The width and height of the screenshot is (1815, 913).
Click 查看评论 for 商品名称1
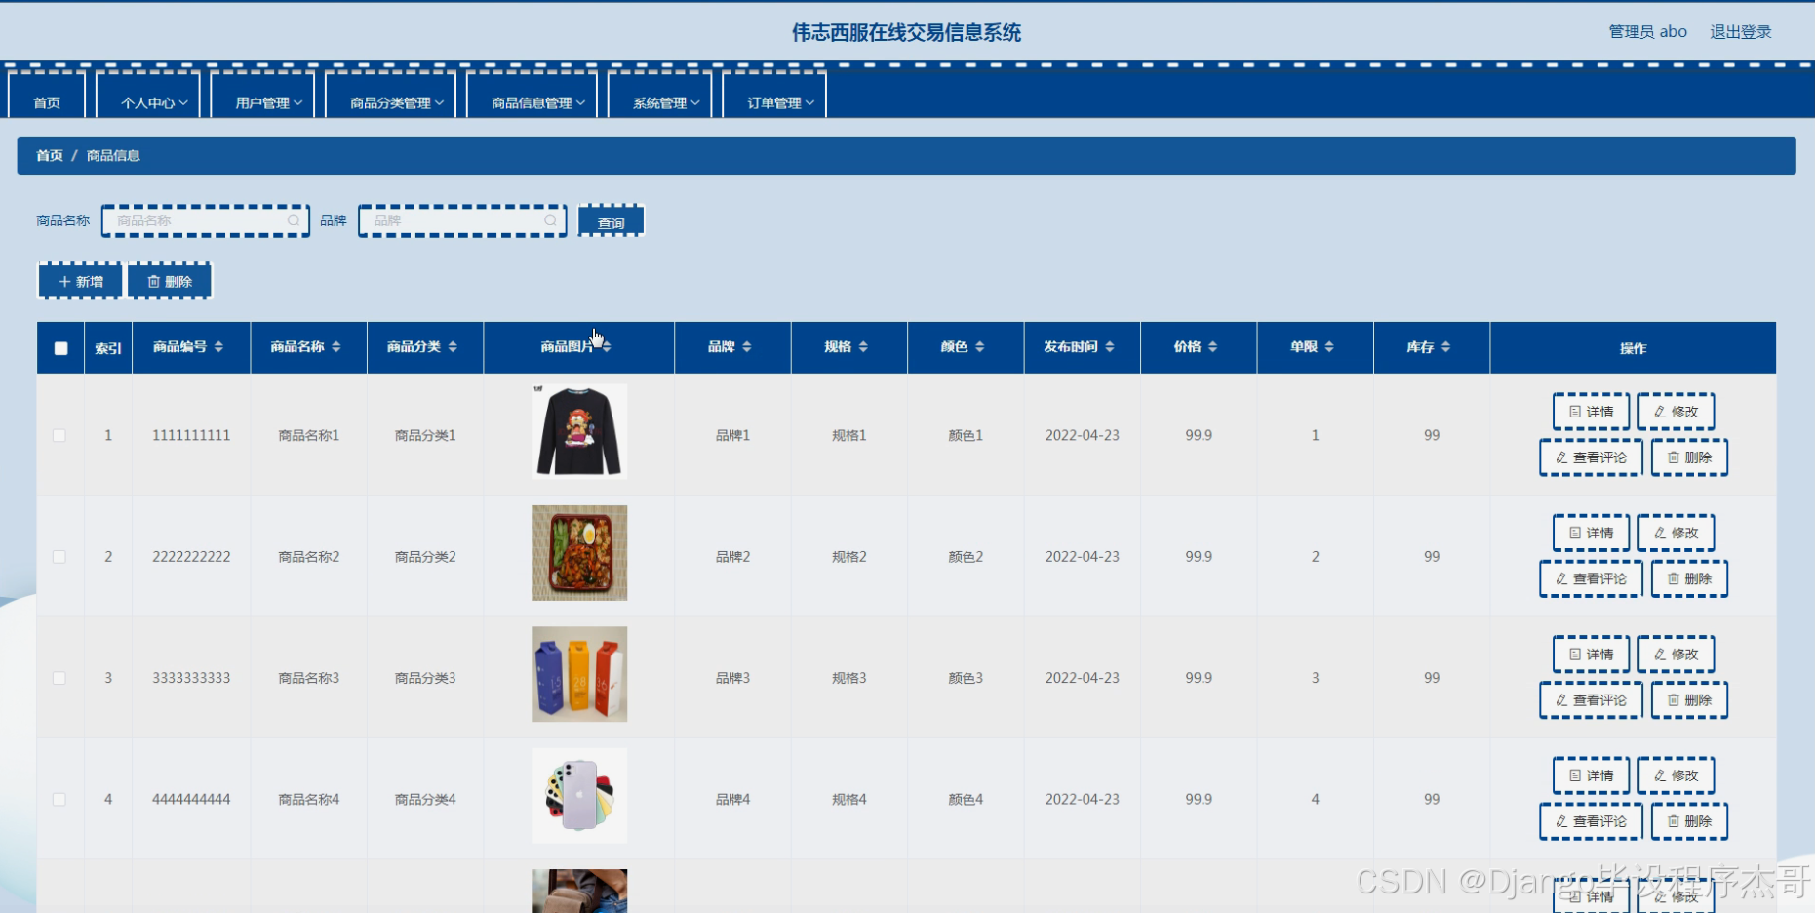(1591, 457)
